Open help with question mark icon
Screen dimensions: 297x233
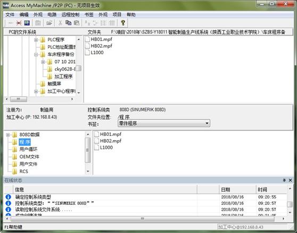click(x=123, y=23)
